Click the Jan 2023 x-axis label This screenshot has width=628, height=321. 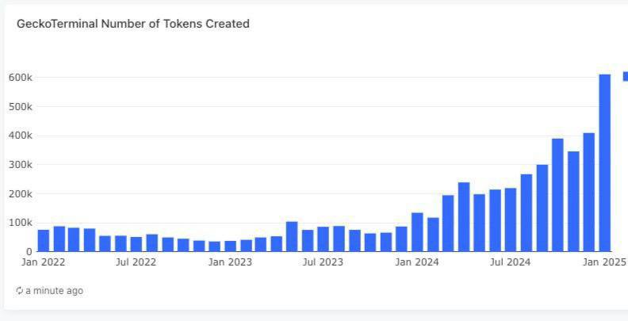point(230,262)
